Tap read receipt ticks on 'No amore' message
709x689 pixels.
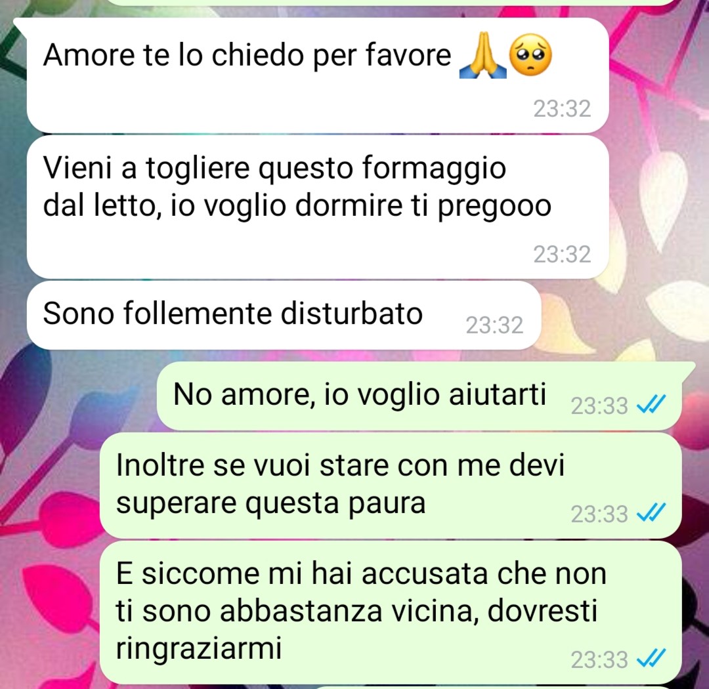tap(651, 404)
